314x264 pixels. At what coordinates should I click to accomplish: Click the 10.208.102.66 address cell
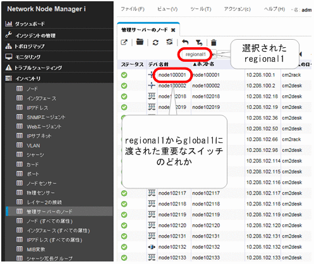point(262,139)
